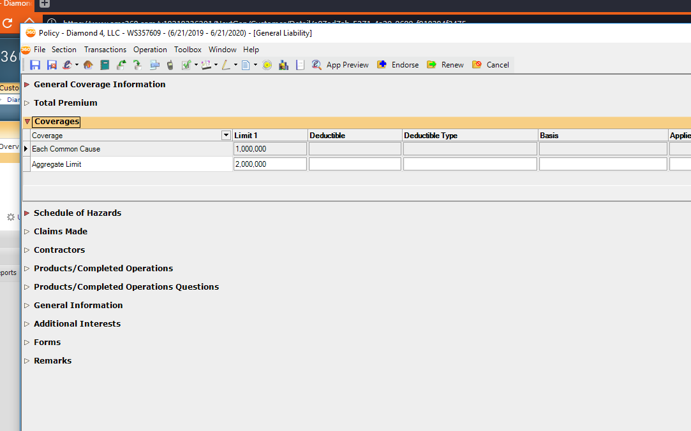Click the mobile phone toolbar icon
Screen dimensions: 691x431
[170, 65]
